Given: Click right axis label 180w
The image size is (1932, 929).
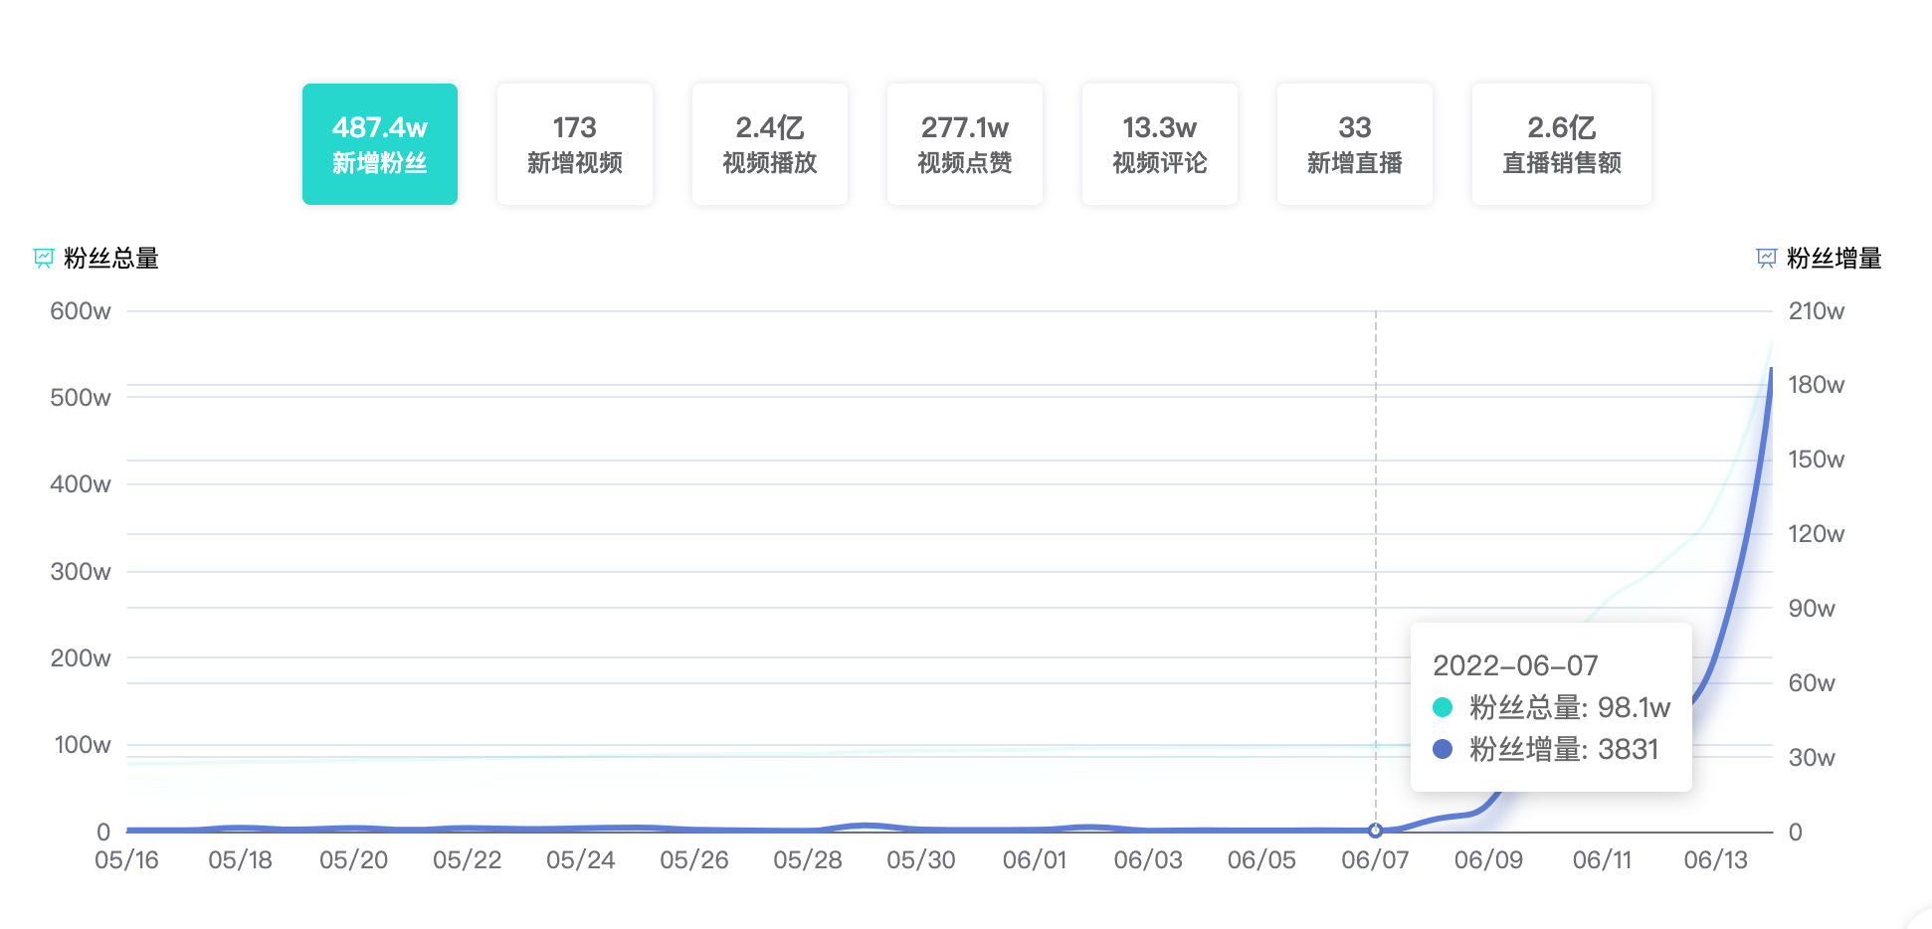Looking at the screenshot, I should coord(1817,385).
